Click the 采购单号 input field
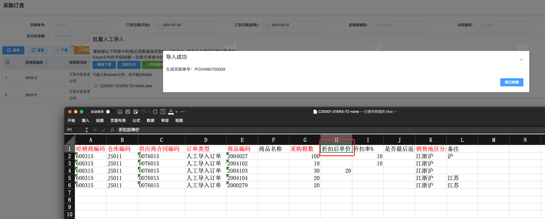 [77, 25]
